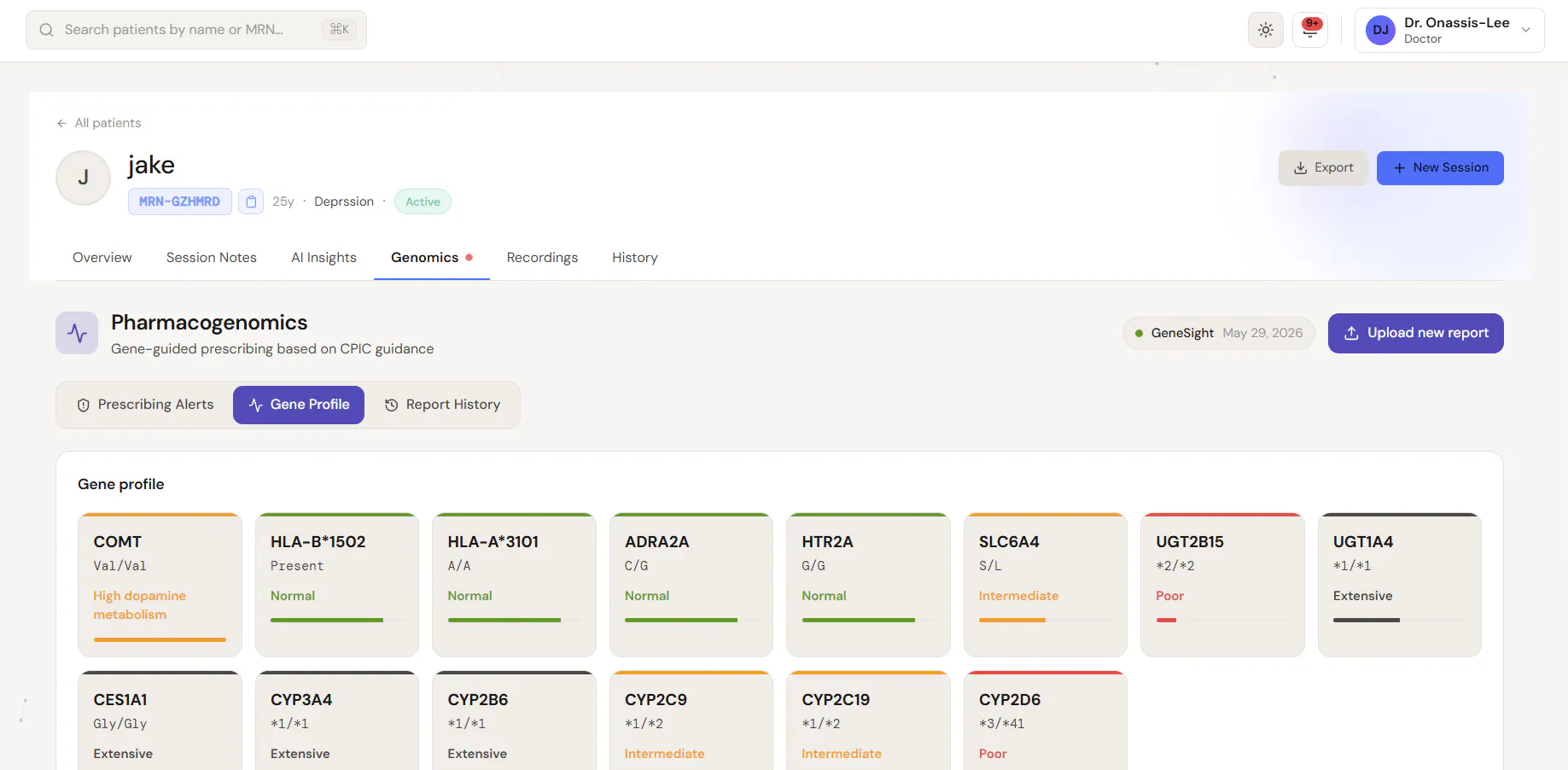Image resolution: width=1568 pixels, height=770 pixels.
Task: Open the UGT2B15 gene card
Action: coord(1222,585)
